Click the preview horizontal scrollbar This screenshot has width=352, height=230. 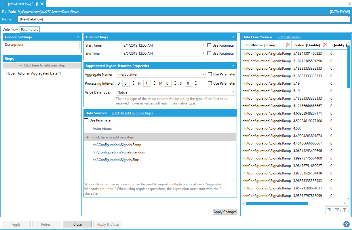pyautogui.click(x=277, y=203)
